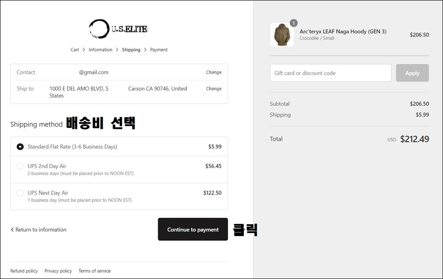Open the Information breadcrumb step
This screenshot has width=443, height=279.
(x=100, y=50)
